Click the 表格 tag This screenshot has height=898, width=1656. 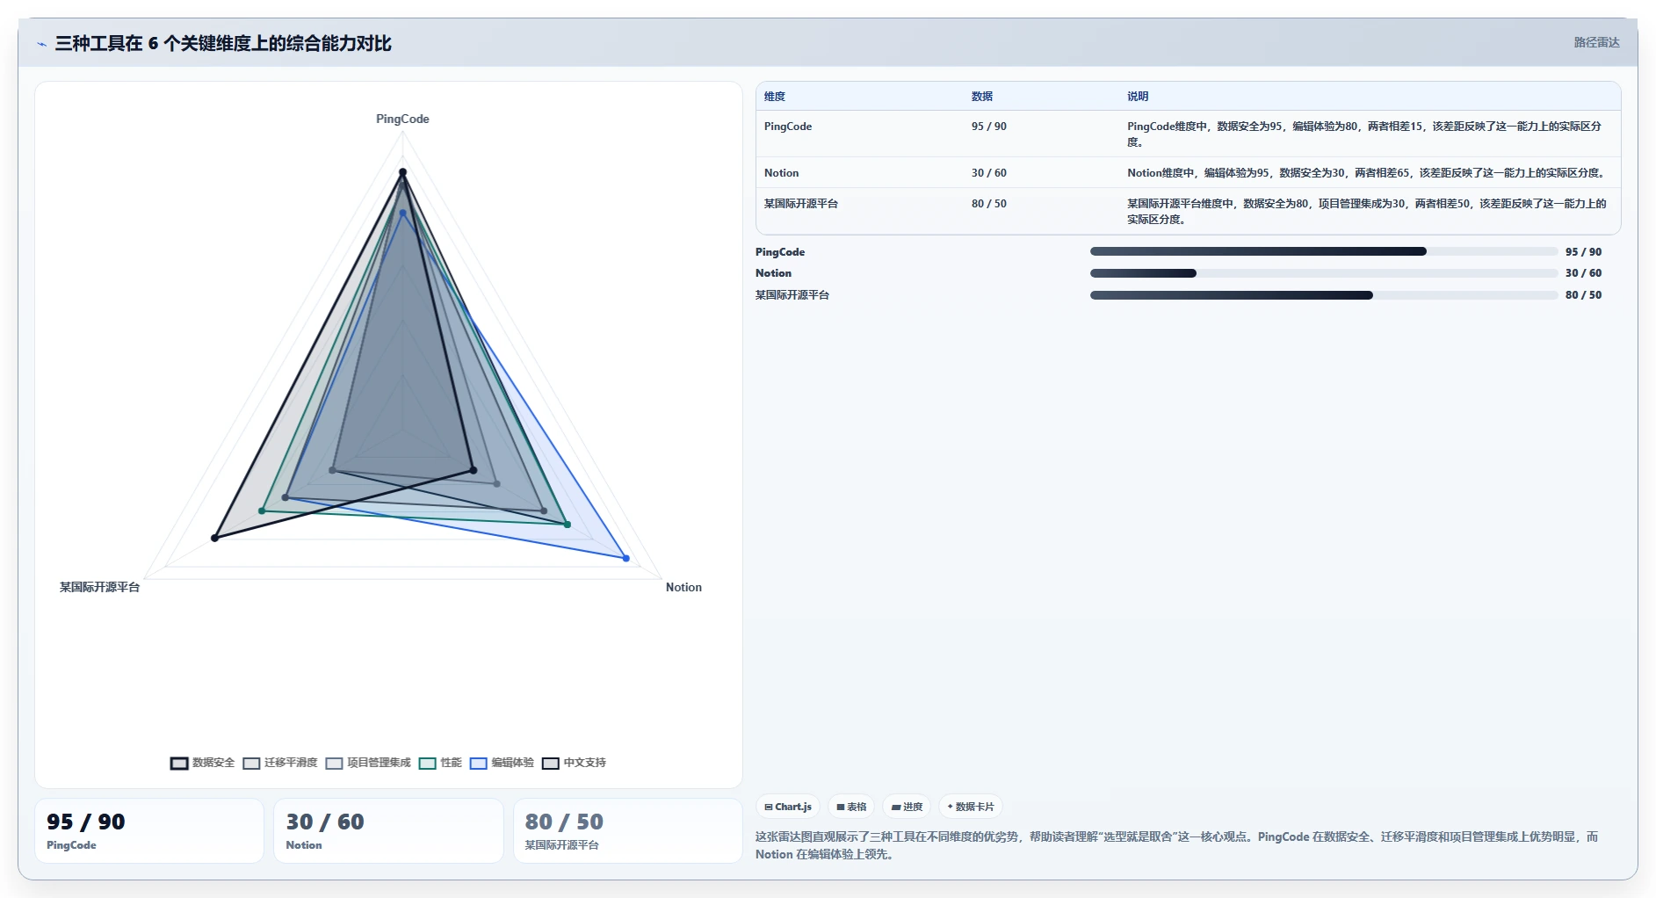(x=851, y=807)
